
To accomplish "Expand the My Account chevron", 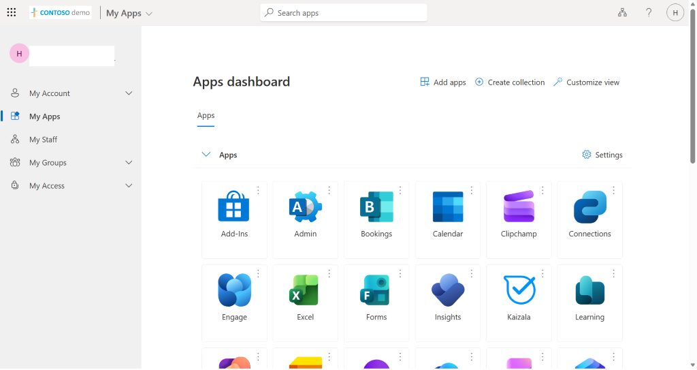I will tap(129, 93).
